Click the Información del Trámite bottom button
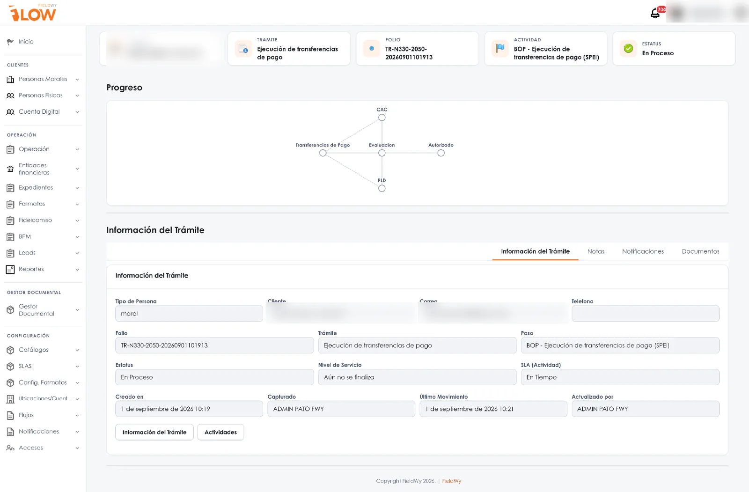Image resolution: width=749 pixels, height=492 pixels. click(154, 432)
